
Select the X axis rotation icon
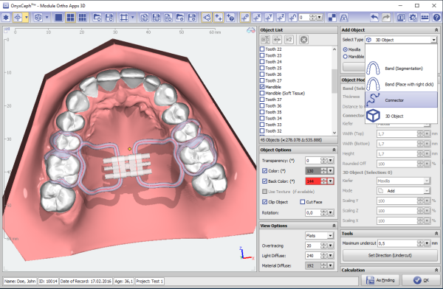coord(257,18)
